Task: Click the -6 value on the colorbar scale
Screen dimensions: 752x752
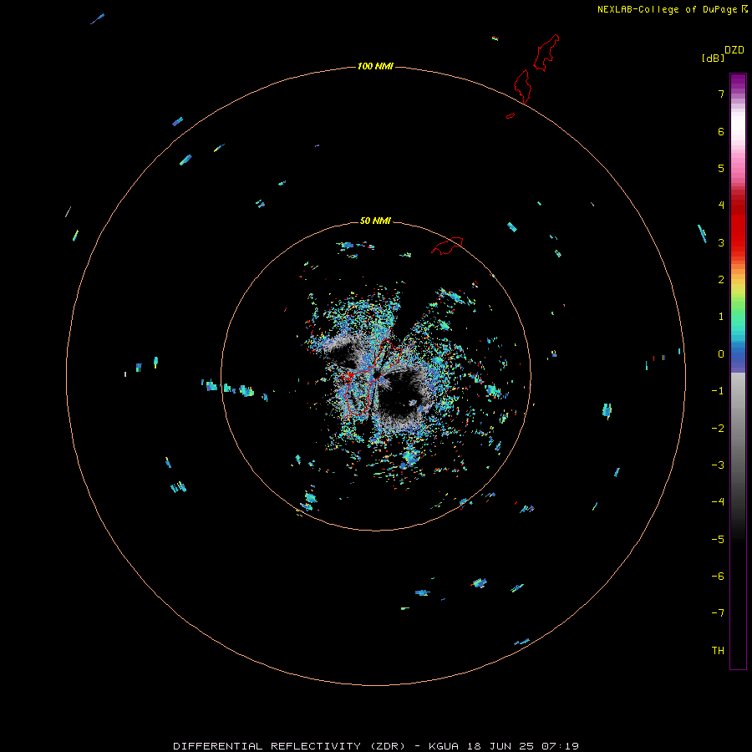Action: point(718,577)
